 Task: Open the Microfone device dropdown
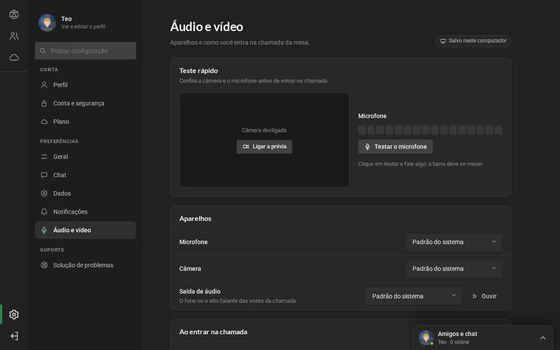click(454, 242)
